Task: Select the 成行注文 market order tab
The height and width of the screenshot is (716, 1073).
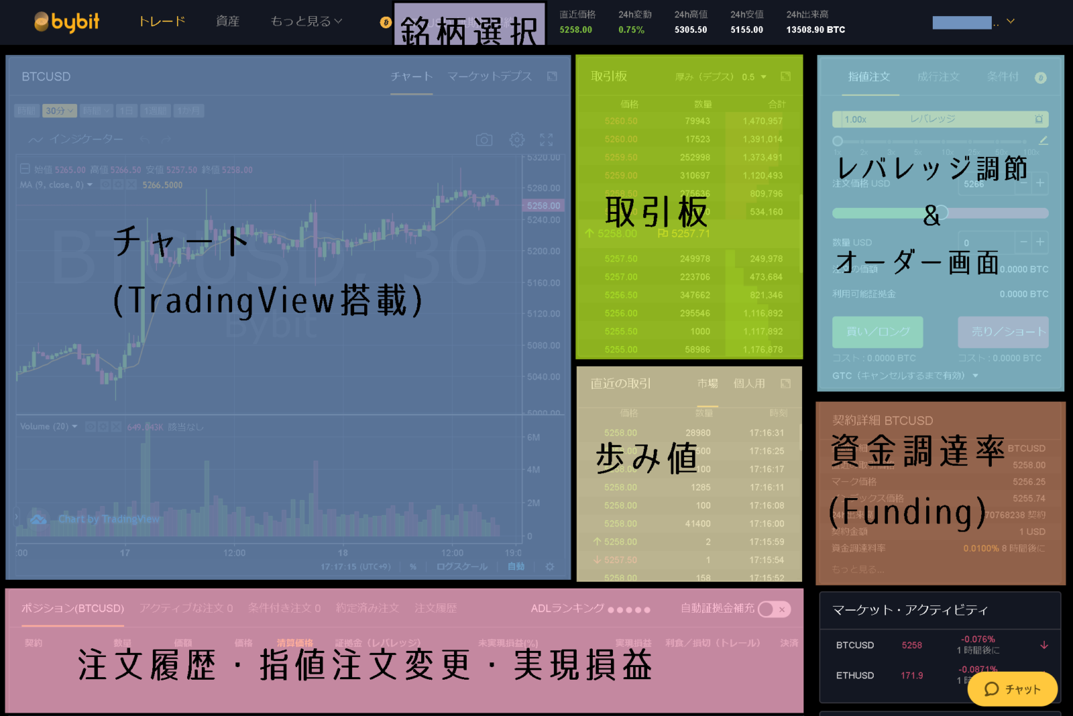Action: coord(938,77)
